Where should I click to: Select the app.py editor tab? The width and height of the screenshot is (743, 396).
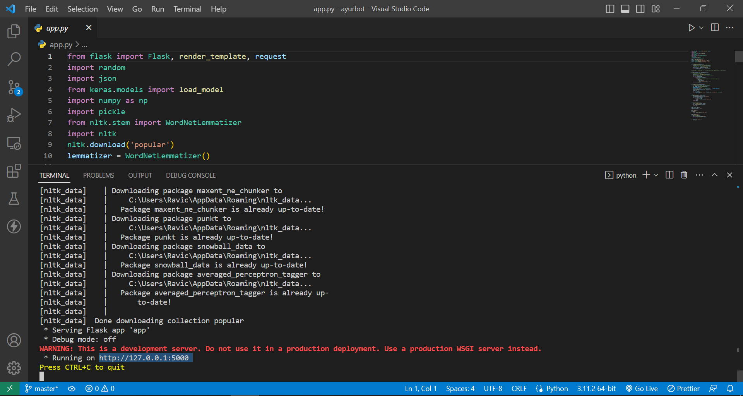tap(57, 28)
